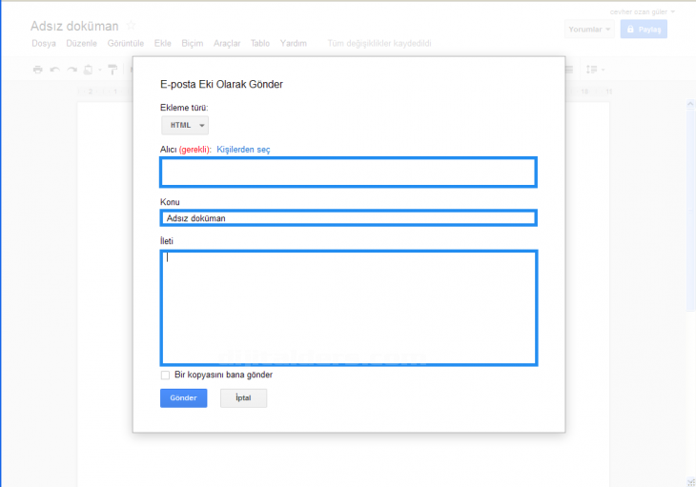Click the line spacing icon in the toolbar

[592, 70]
